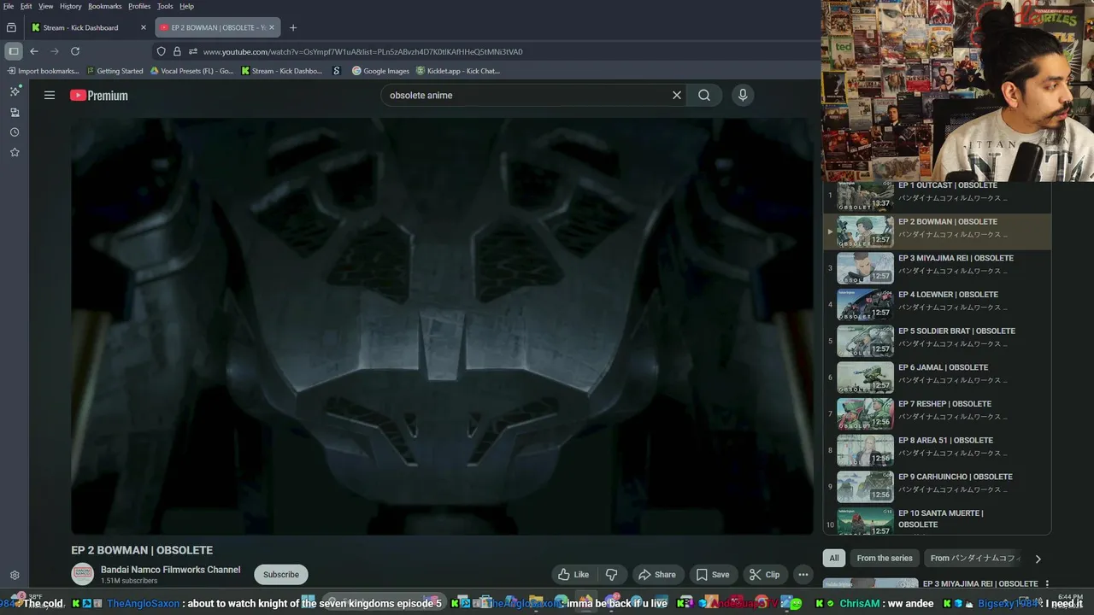Click the video player area

(x=442, y=326)
